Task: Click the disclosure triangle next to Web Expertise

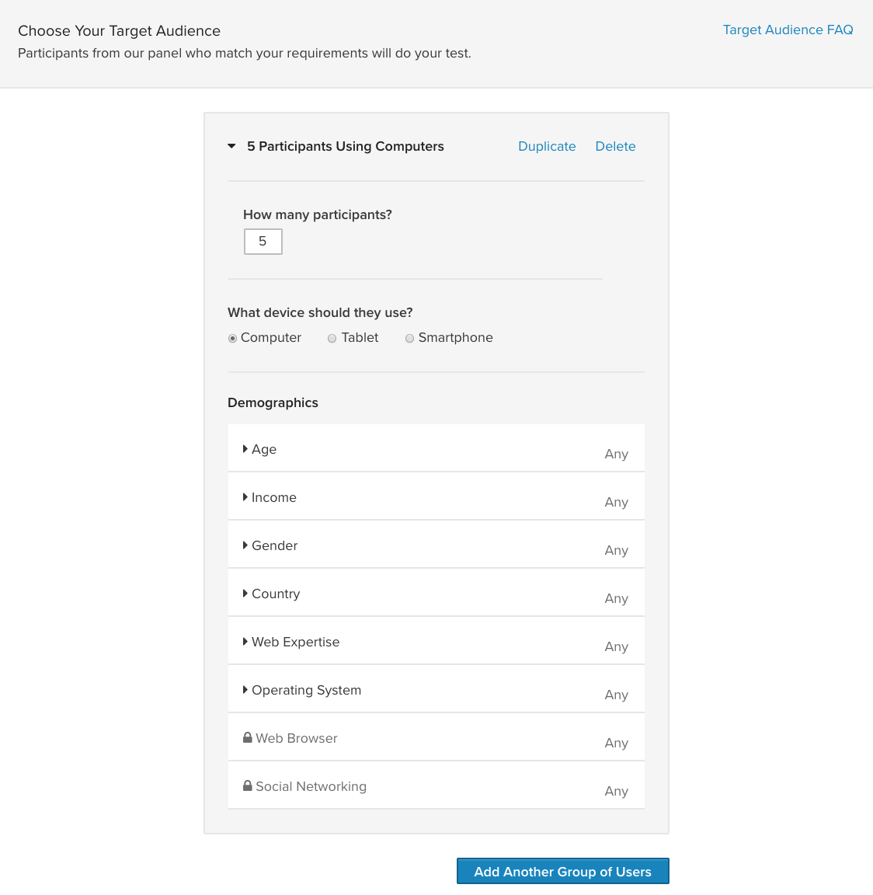Action: click(x=247, y=642)
